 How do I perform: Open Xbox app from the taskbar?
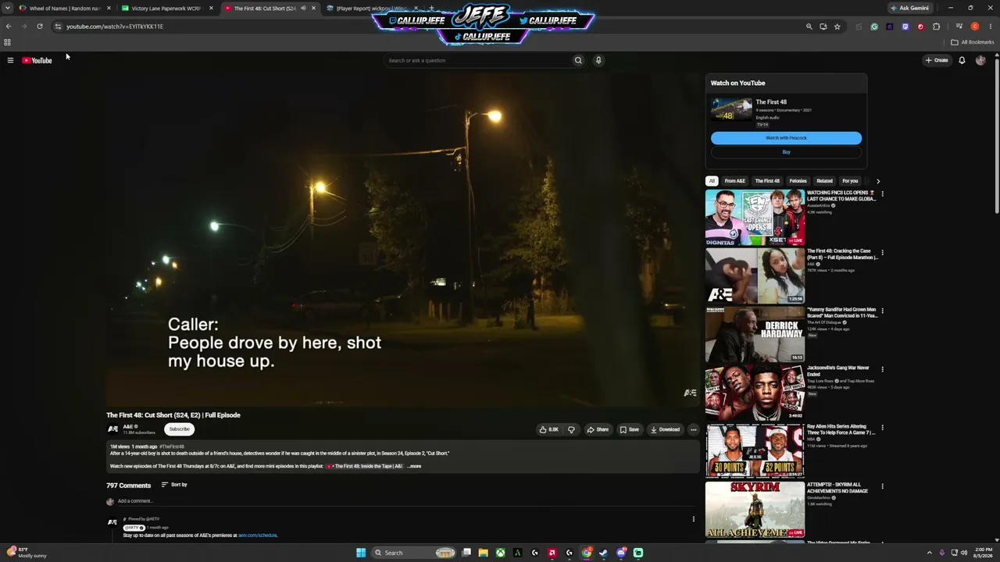click(x=500, y=553)
